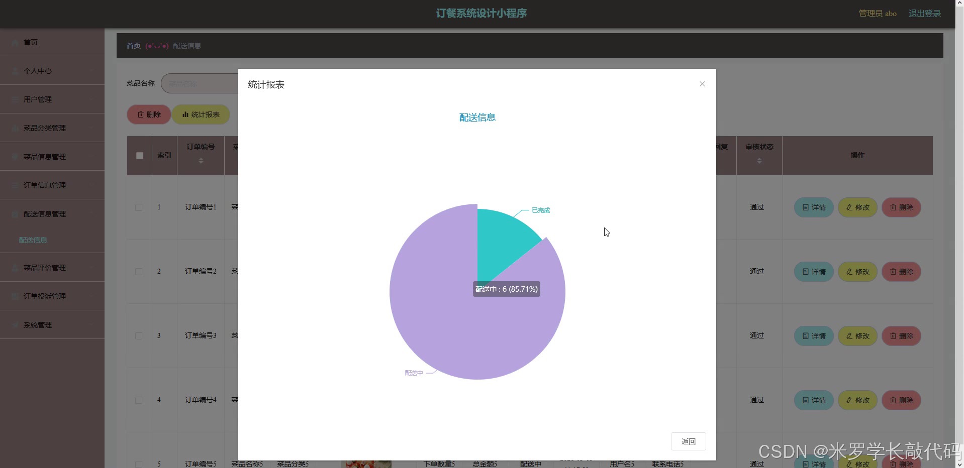Toggle the select-all checkbox in table header
Viewport: 964px width, 468px height.
(x=139, y=156)
